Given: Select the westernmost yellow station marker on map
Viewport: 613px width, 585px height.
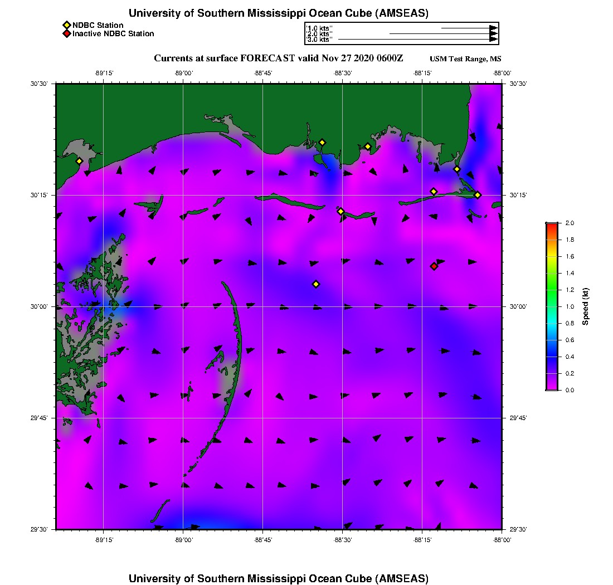Looking at the screenshot, I should [x=79, y=161].
